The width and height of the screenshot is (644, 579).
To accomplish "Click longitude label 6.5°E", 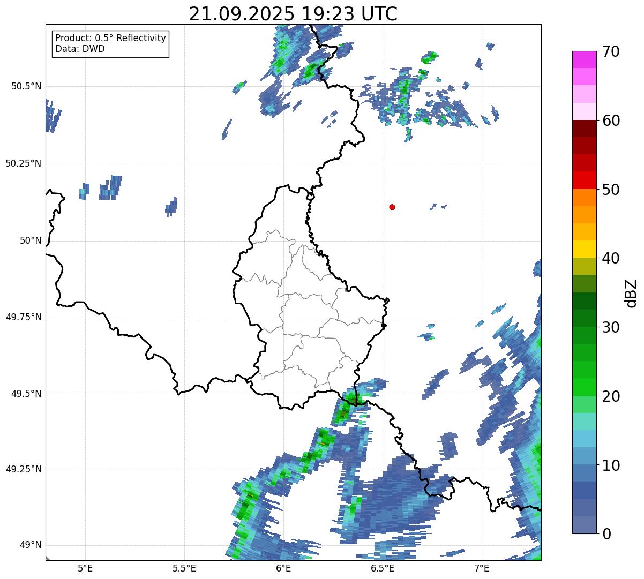I will coord(383,568).
